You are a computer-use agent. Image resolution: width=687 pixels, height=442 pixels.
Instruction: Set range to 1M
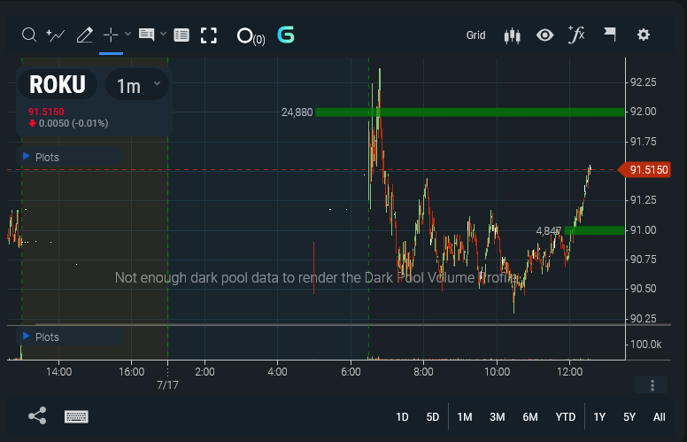click(x=465, y=417)
